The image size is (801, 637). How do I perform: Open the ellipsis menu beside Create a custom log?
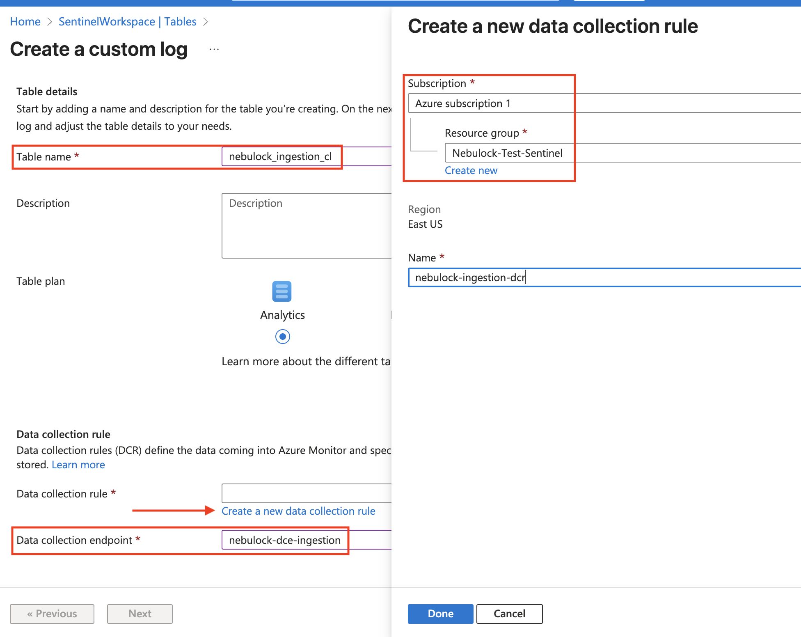[214, 49]
